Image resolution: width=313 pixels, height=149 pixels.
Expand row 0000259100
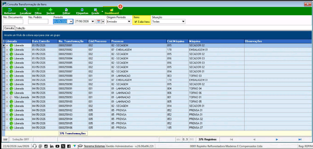pyautogui.click(x=7, y=102)
